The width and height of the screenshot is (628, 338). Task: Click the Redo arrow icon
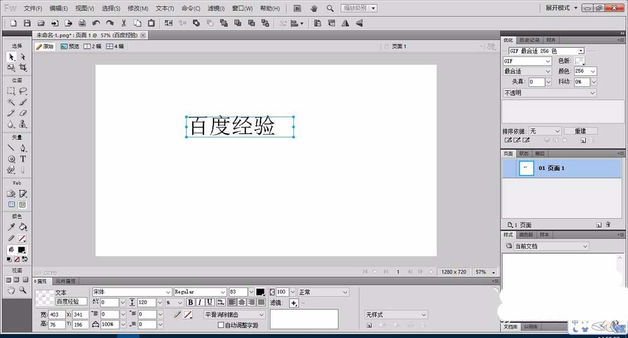click(110, 23)
